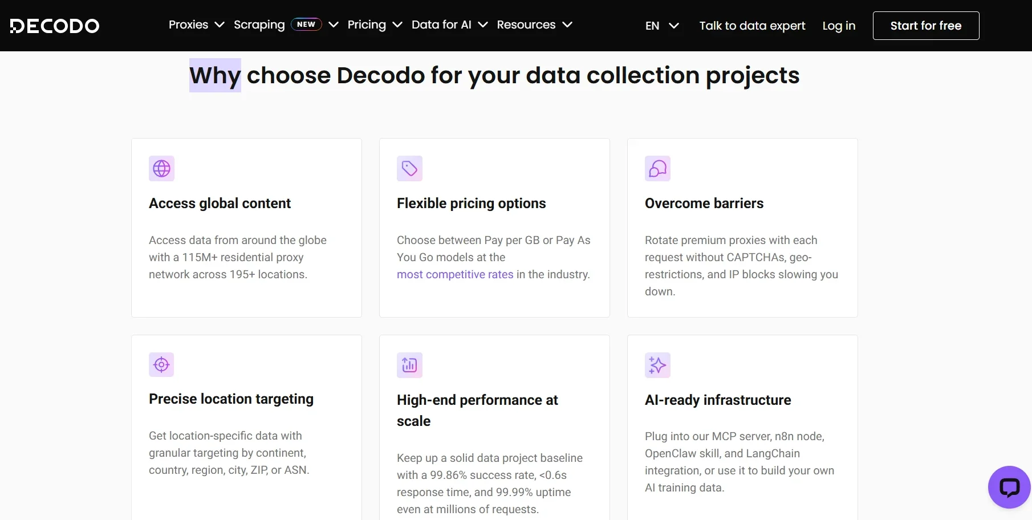Open the live chat bubble widget
The image size is (1032, 520).
pyautogui.click(x=1009, y=487)
